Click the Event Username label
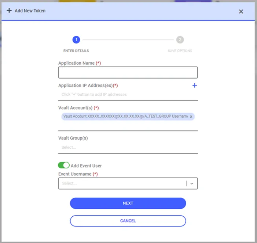 click(78, 174)
